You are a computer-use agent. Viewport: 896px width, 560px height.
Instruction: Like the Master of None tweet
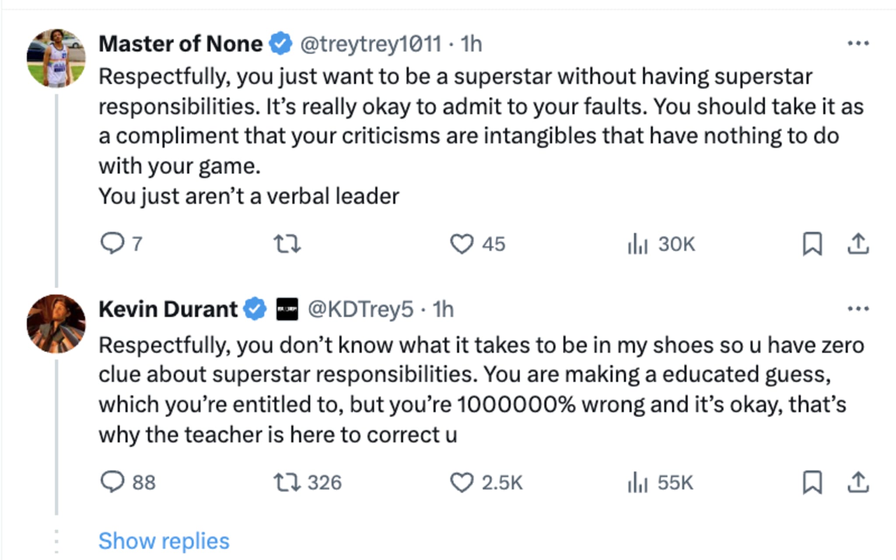click(x=462, y=244)
